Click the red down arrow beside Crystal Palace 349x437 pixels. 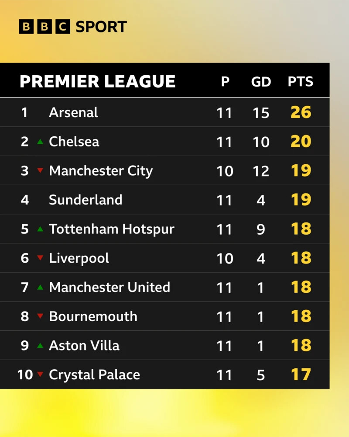40,375
